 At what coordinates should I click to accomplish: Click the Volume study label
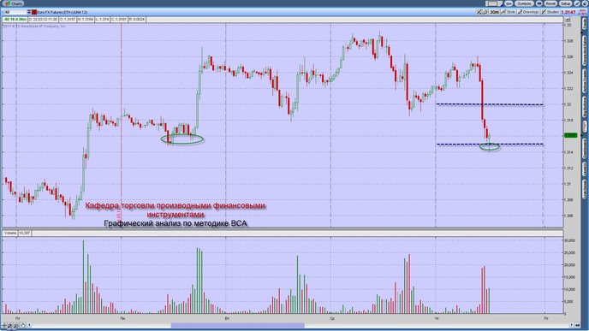(10, 233)
